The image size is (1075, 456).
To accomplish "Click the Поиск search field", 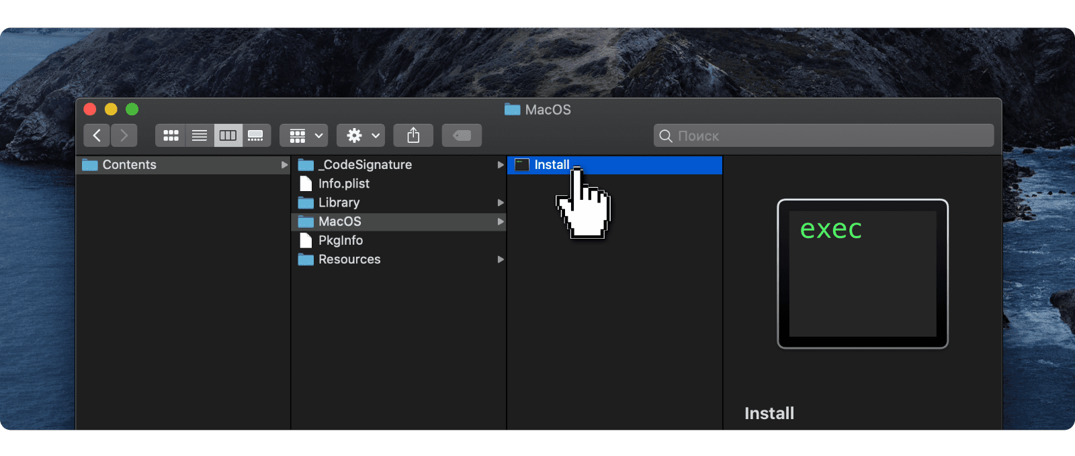I will [x=823, y=135].
